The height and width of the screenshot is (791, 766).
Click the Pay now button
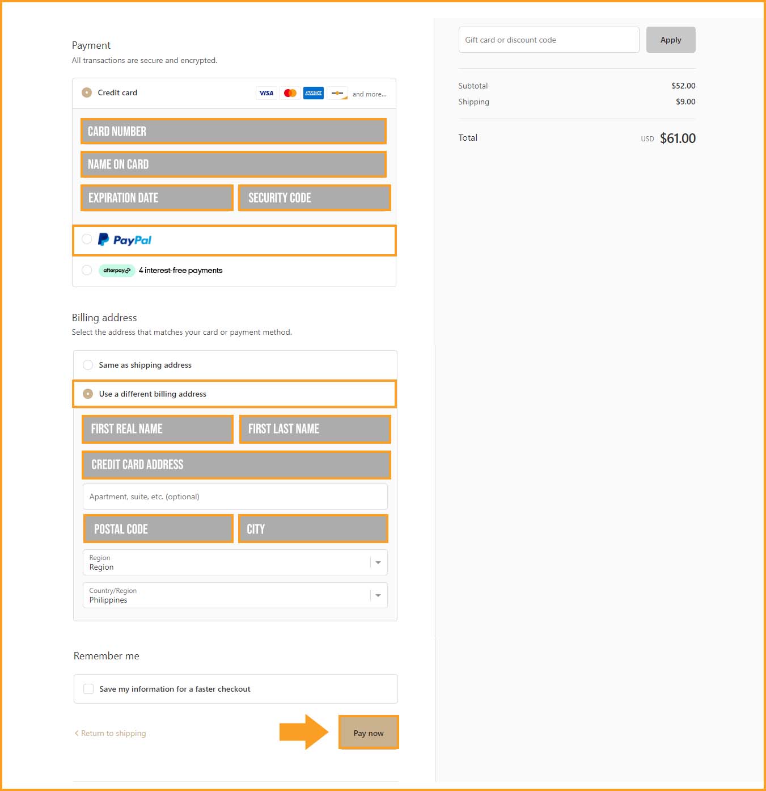(369, 733)
